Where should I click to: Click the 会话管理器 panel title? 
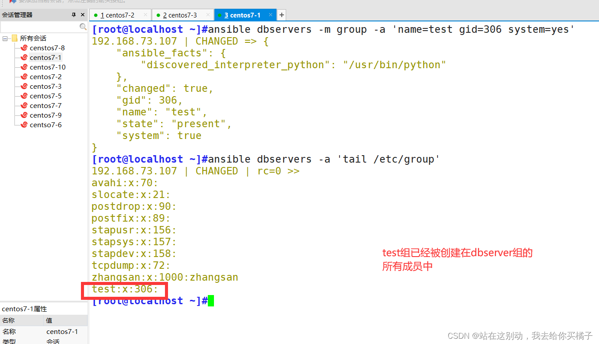(17, 15)
